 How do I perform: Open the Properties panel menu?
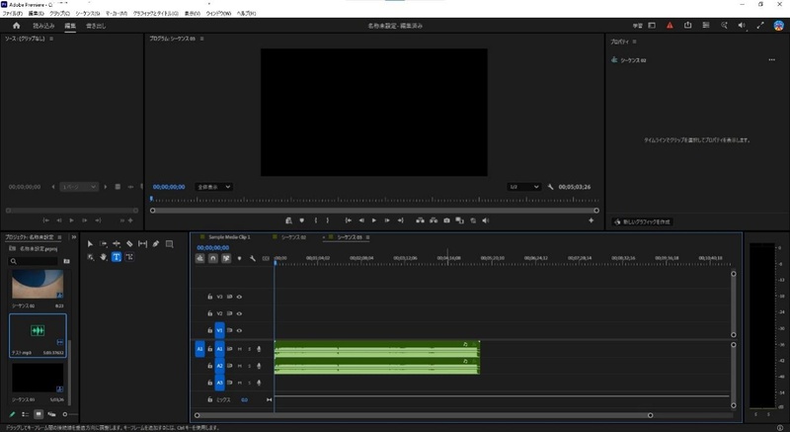(634, 42)
